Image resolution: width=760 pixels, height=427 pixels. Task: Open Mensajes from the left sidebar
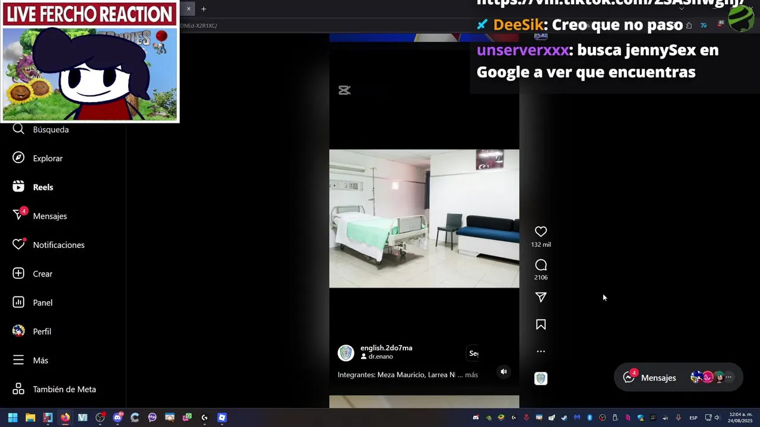(39, 216)
